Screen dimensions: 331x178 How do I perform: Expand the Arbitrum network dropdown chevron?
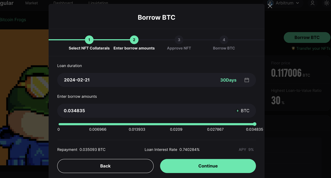tap(297, 3)
